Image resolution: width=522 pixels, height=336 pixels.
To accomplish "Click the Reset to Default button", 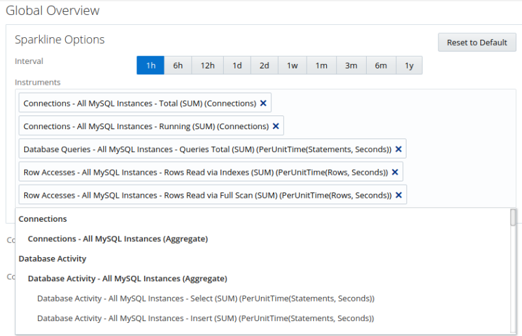I will (477, 42).
